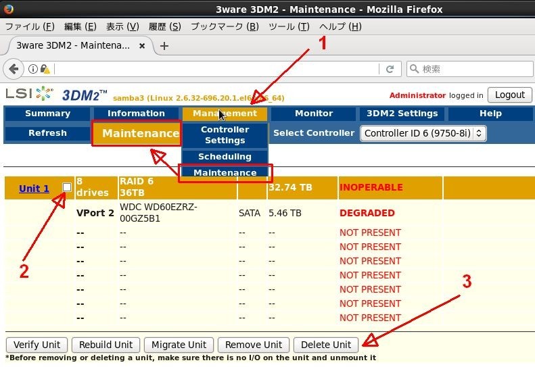Open a new tab with plus icon
535x367 pixels.
164,46
